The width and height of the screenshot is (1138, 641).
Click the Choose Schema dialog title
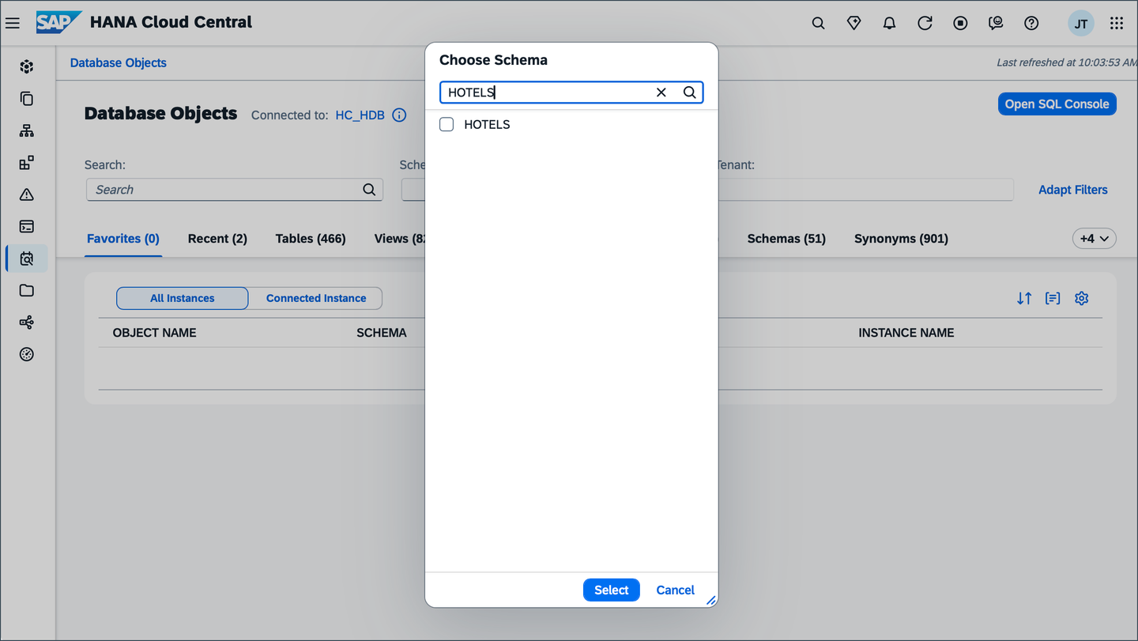pyautogui.click(x=493, y=60)
